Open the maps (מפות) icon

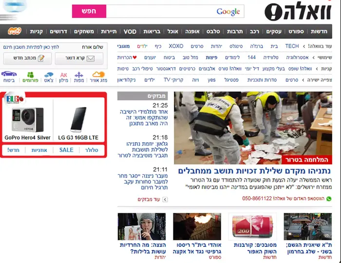(79, 77)
